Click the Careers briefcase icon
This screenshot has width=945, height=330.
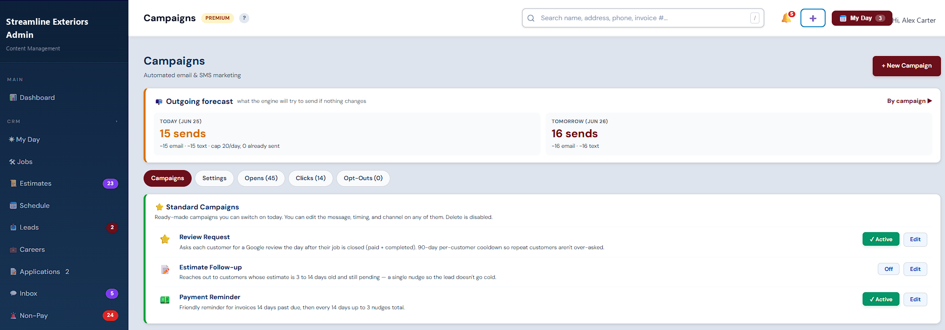[13, 249]
